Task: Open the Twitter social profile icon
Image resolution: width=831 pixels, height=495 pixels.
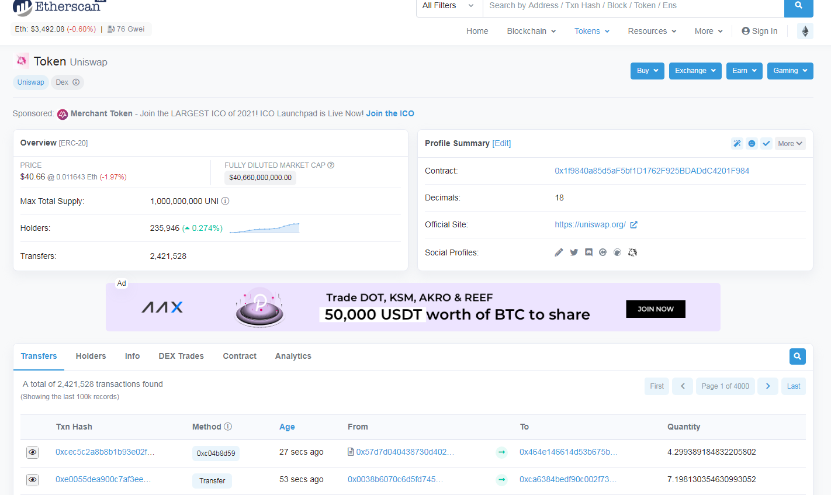Action: point(574,252)
